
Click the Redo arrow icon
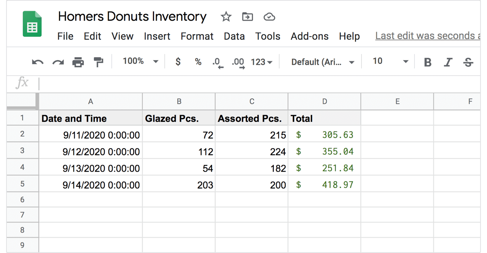click(x=58, y=62)
